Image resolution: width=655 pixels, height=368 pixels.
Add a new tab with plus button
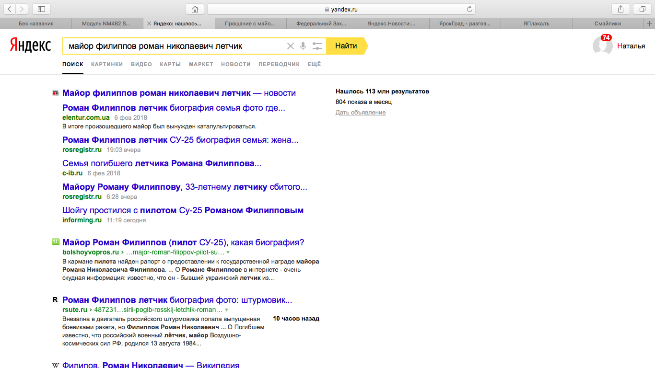pyautogui.click(x=650, y=23)
